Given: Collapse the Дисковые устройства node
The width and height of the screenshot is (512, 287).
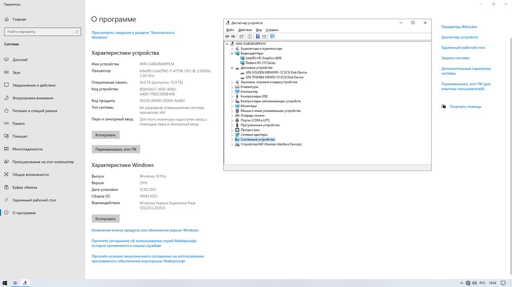Looking at the screenshot, I should tap(232, 68).
